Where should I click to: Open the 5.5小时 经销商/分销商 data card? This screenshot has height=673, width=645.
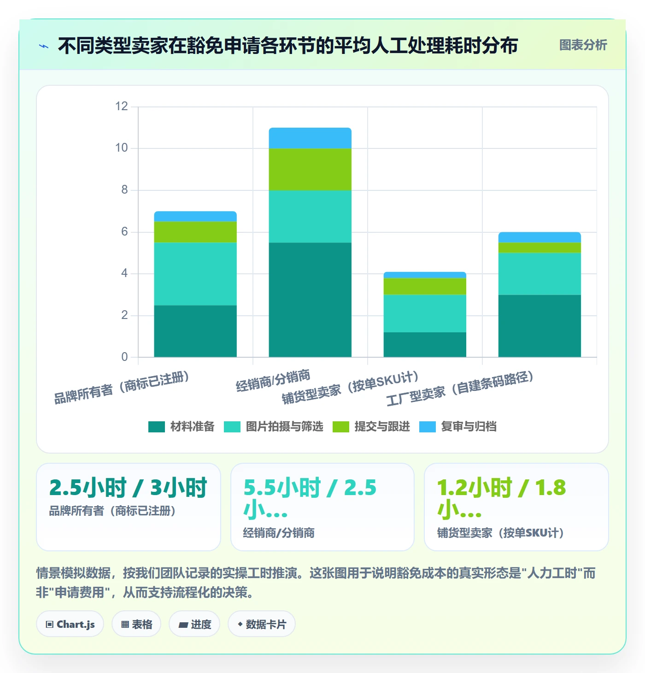pyautogui.click(x=322, y=507)
